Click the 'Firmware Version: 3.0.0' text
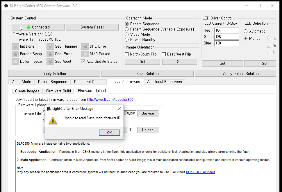 [32, 34]
